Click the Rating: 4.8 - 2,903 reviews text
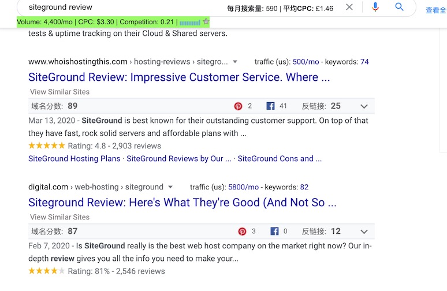 tap(114, 146)
